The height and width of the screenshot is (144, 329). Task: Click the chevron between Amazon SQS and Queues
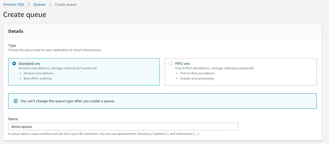point(29,4)
